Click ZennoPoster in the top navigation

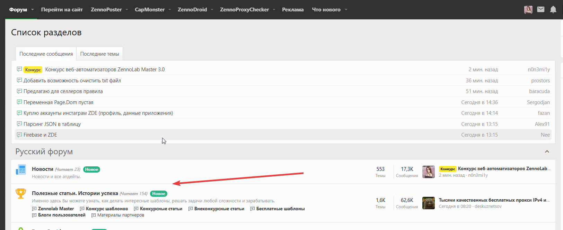[106, 10]
